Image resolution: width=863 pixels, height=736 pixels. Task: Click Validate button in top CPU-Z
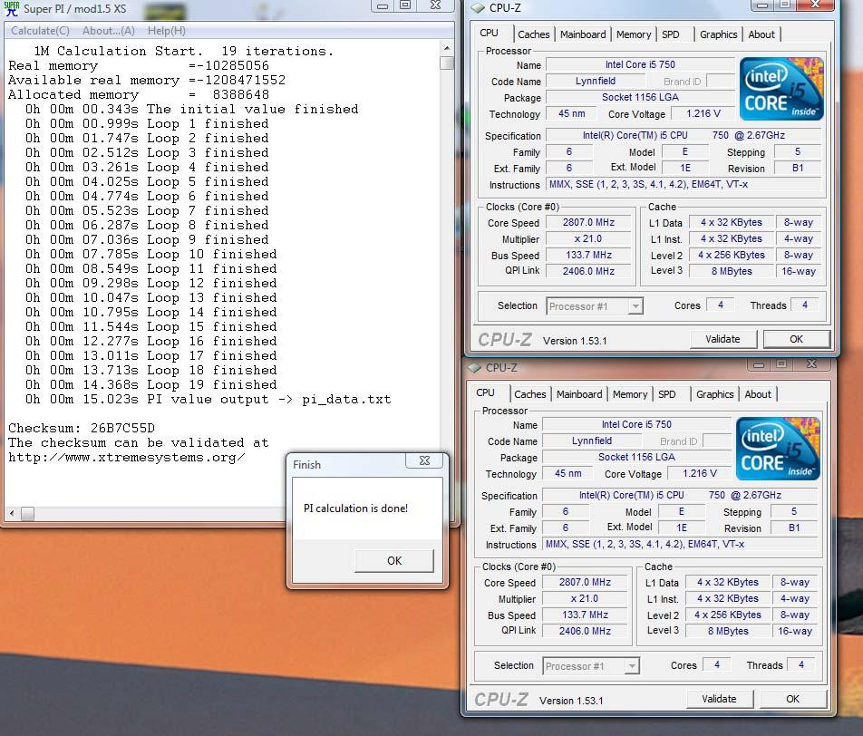(x=722, y=339)
